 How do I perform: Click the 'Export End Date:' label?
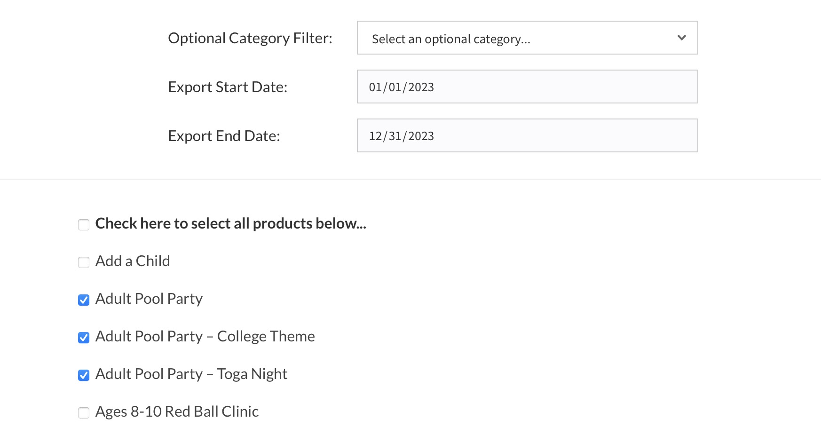[x=224, y=136]
